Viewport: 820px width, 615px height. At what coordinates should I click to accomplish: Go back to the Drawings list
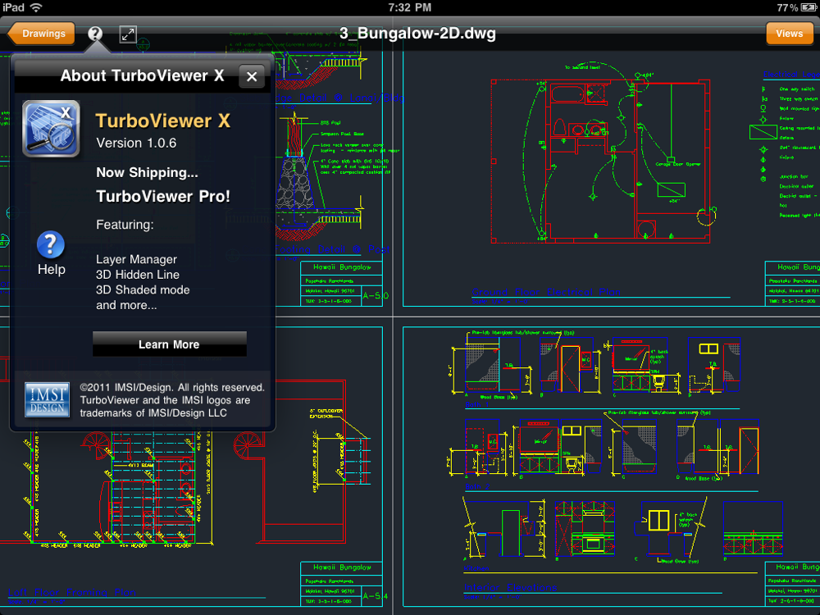(41, 34)
